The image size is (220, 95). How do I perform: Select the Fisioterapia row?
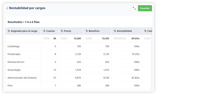79,54
